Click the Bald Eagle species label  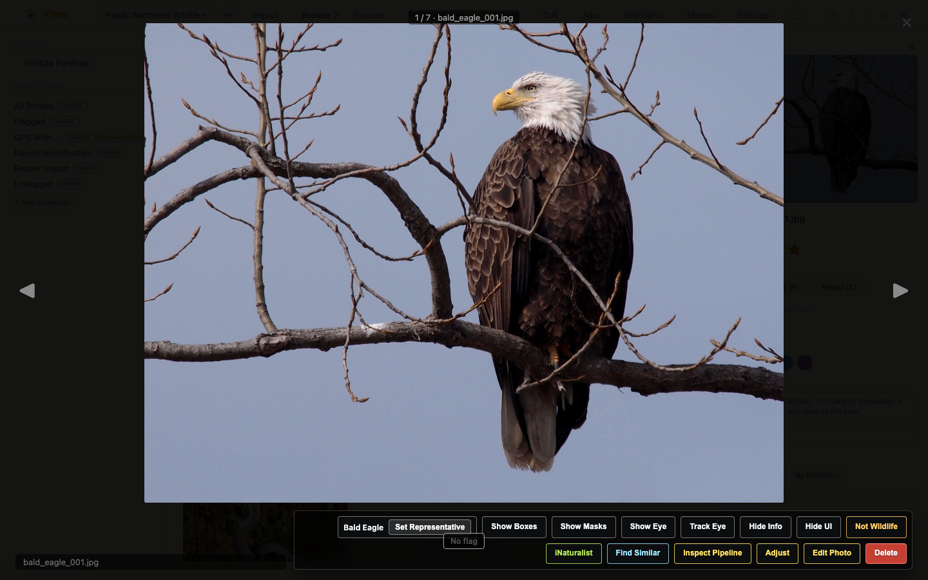pos(363,527)
